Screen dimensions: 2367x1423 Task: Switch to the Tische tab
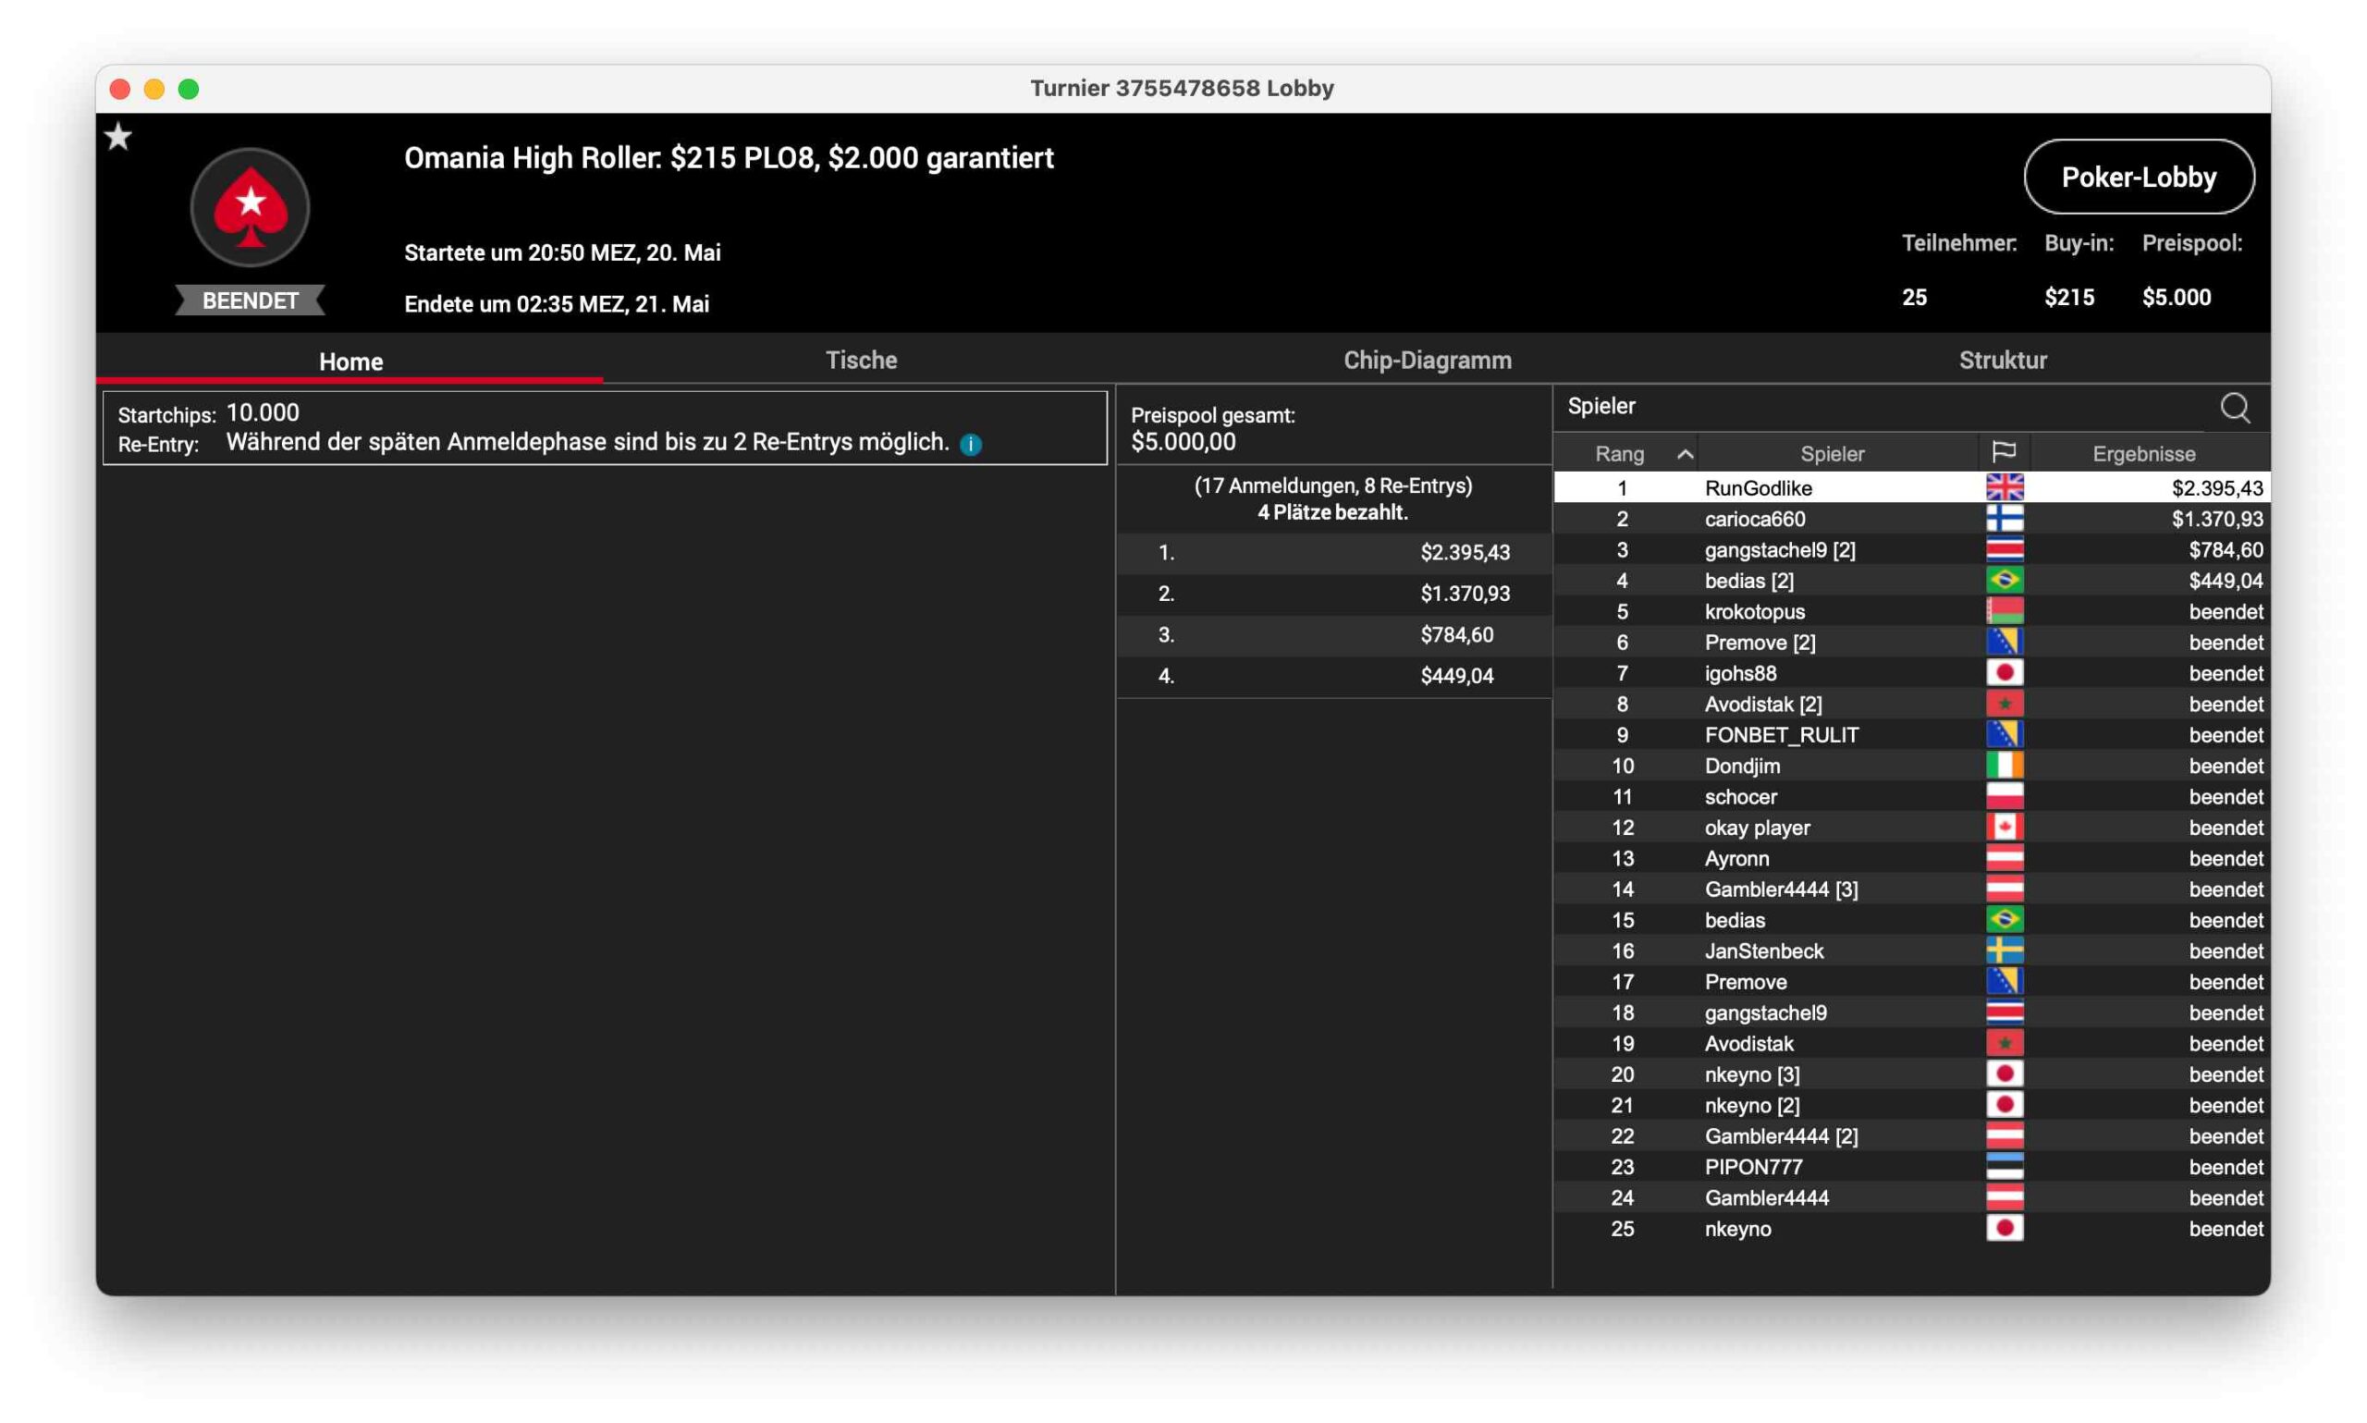861,361
